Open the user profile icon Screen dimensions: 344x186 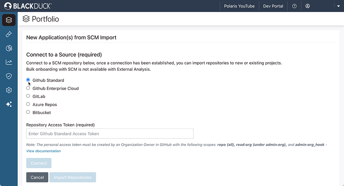tap(308, 6)
